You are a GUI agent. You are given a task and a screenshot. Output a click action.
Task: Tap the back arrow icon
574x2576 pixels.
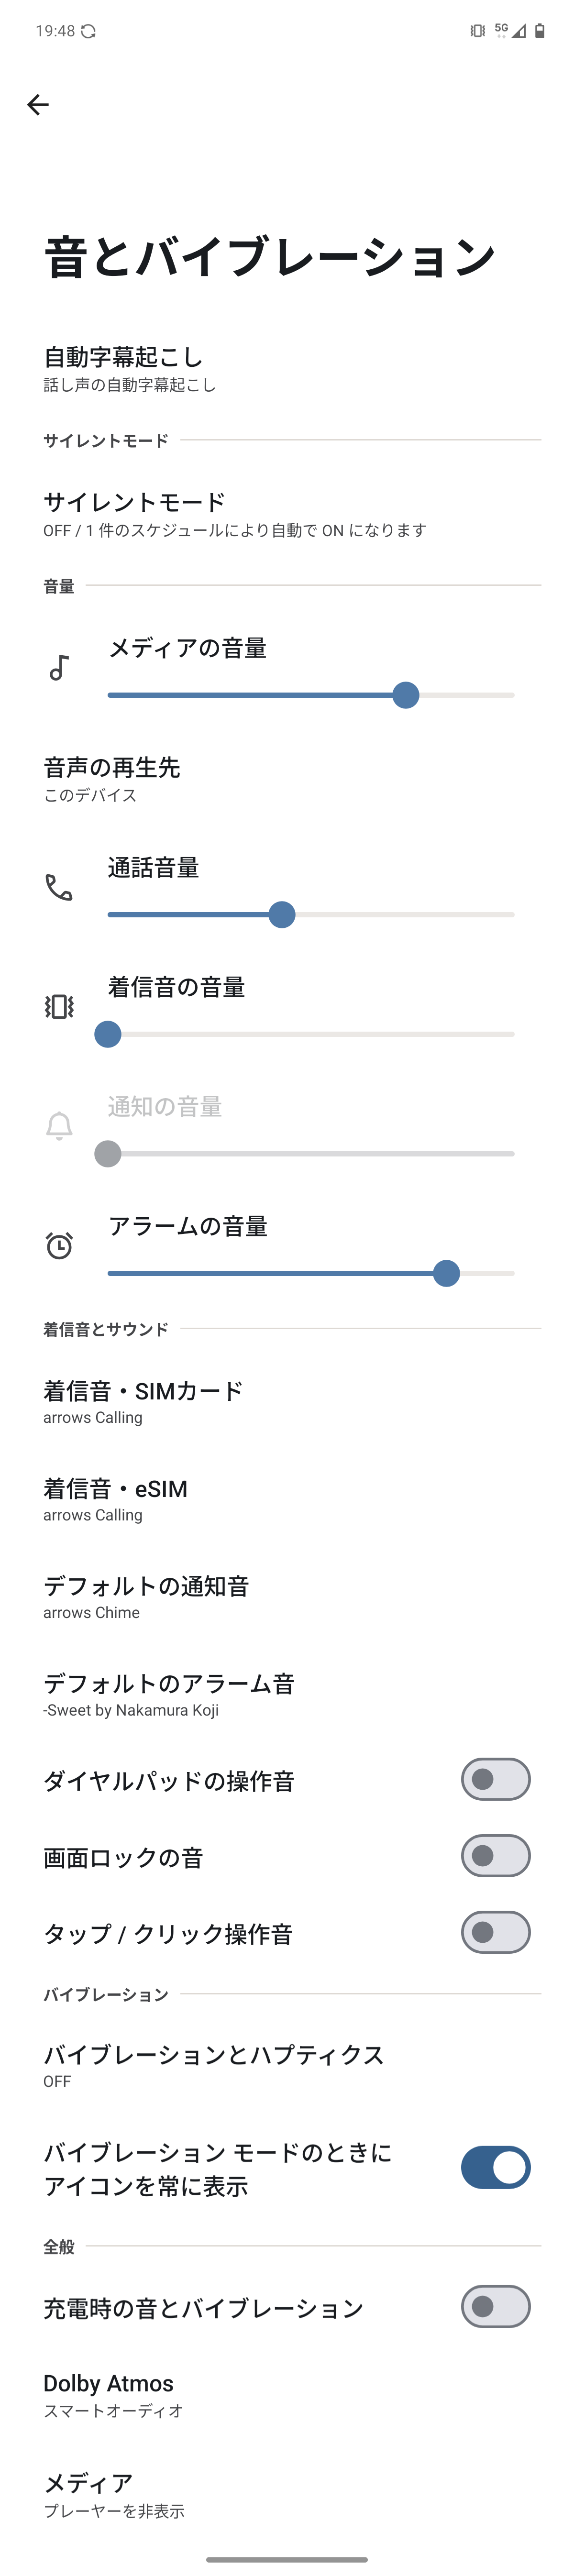point(38,105)
